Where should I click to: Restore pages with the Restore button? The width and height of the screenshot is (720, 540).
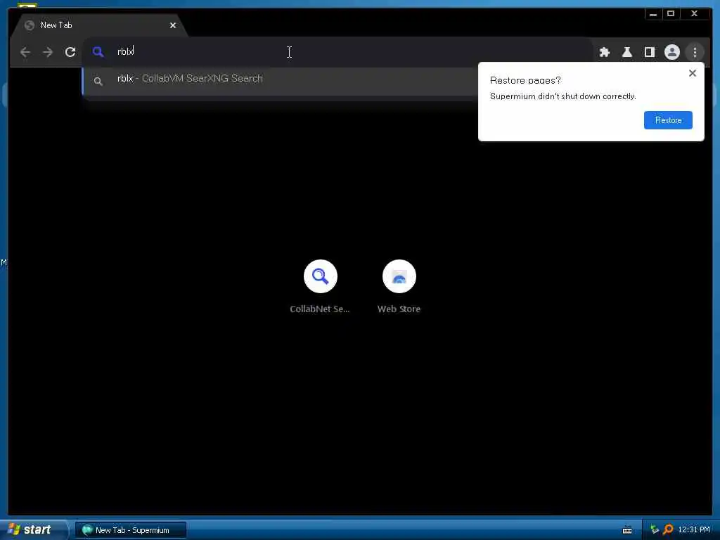point(668,120)
